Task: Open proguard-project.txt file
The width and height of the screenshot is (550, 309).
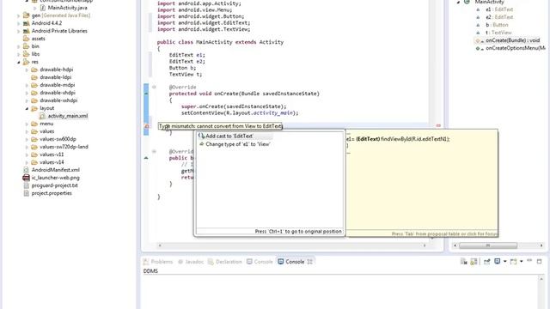Action: [54, 185]
